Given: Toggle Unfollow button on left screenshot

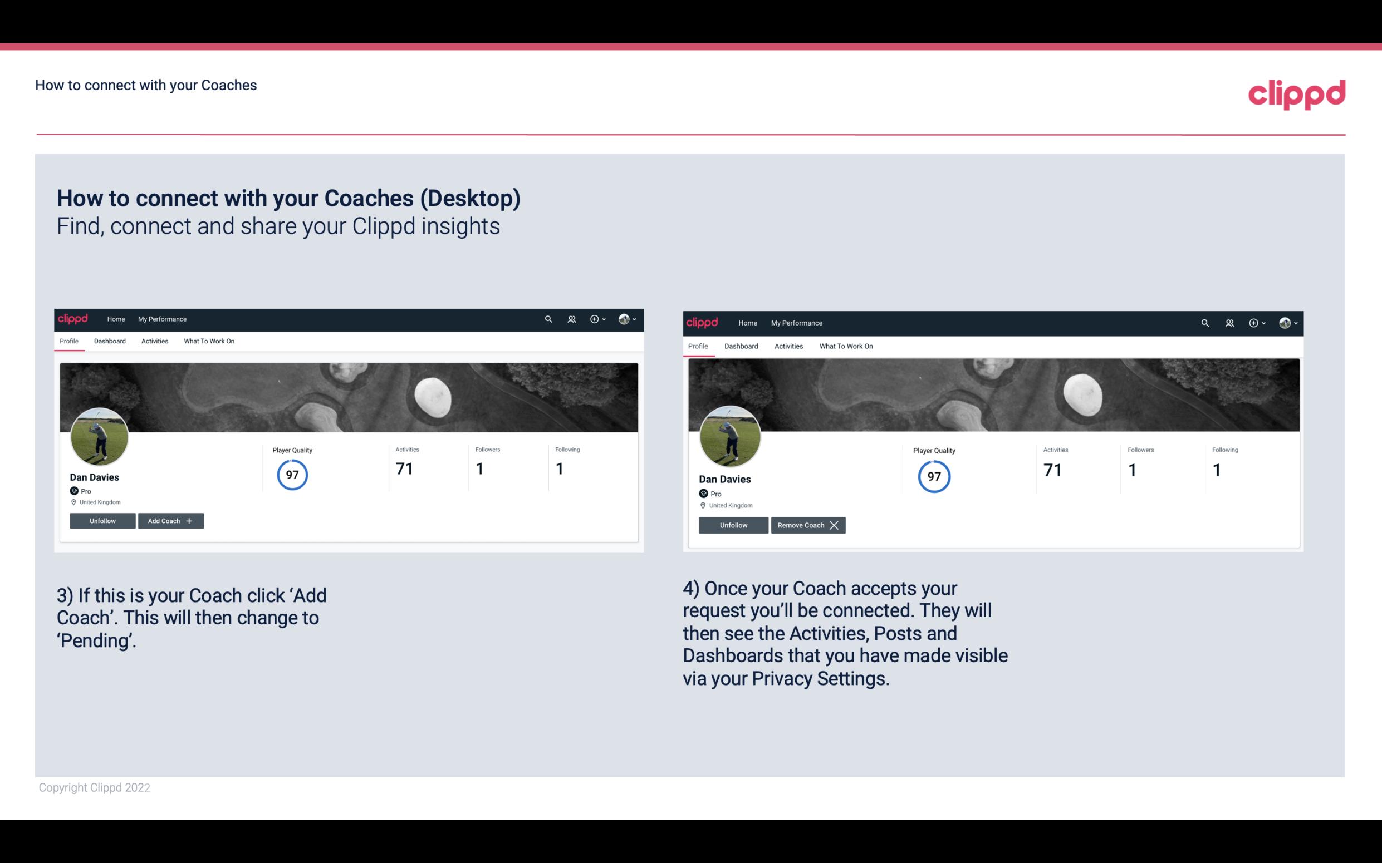Looking at the screenshot, I should point(101,520).
